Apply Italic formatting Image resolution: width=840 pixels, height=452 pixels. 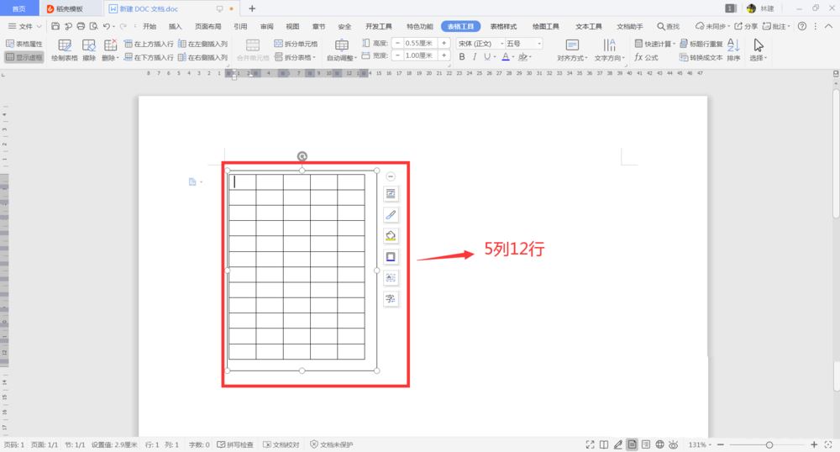[474, 56]
